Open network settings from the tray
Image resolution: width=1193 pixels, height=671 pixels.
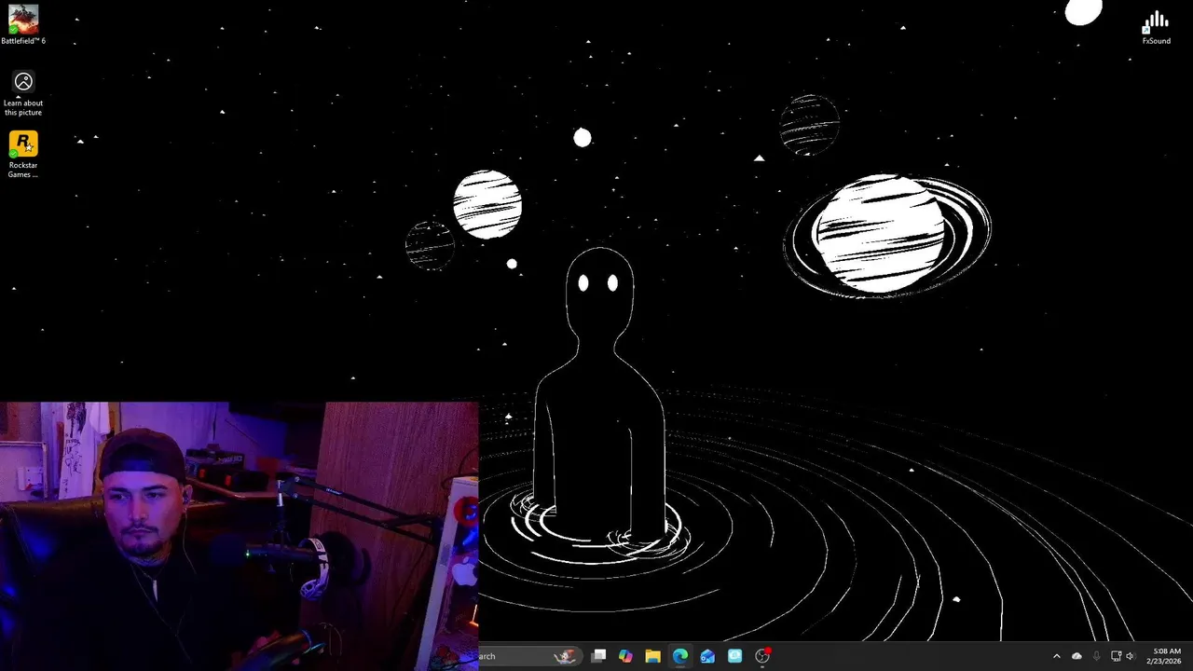coord(1116,656)
